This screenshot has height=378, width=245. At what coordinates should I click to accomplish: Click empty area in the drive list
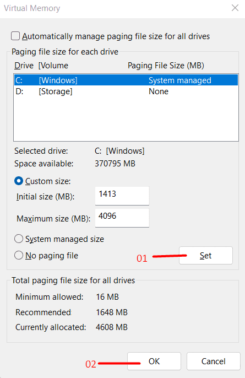126,118
